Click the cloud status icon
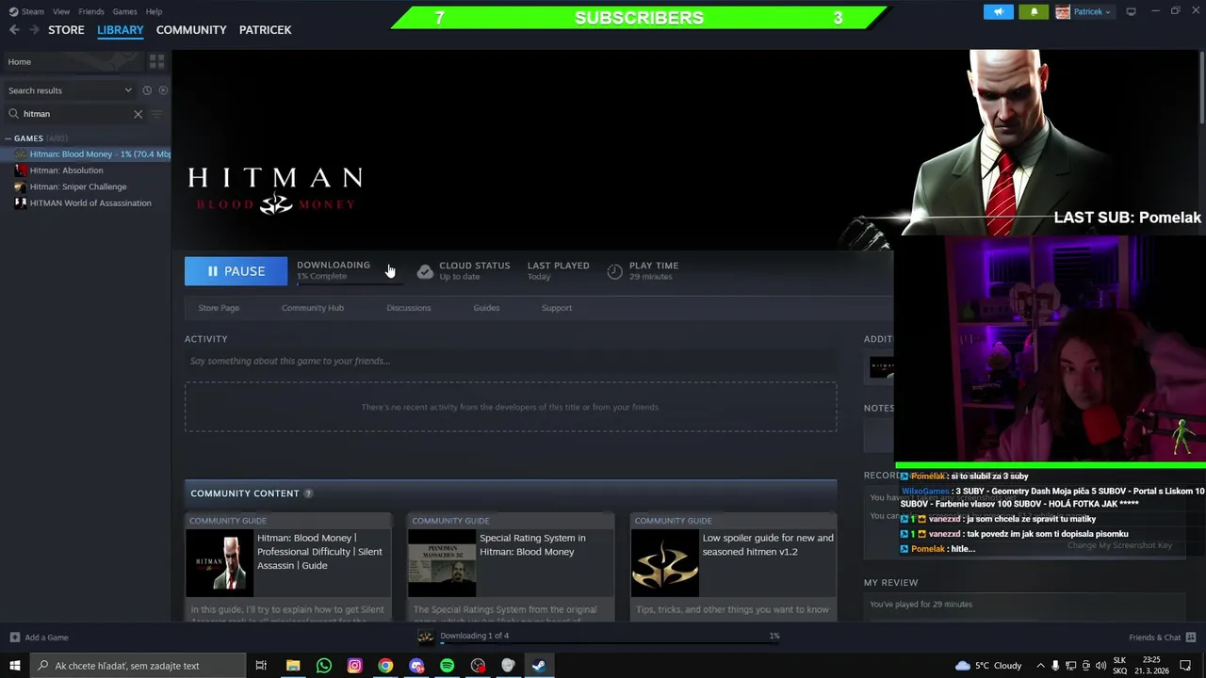Screen dimensions: 1206x678 point(425,271)
